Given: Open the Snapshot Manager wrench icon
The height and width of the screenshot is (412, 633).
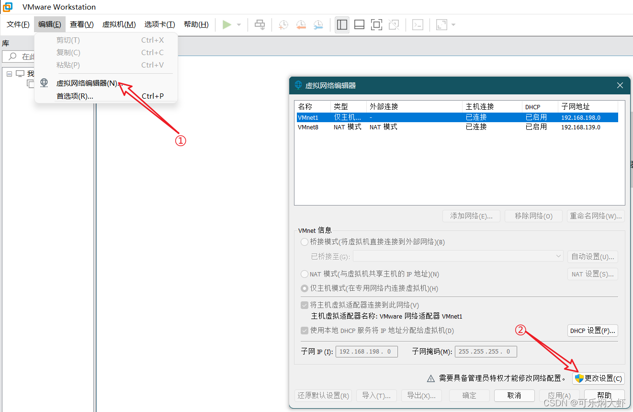Looking at the screenshot, I should [318, 24].
